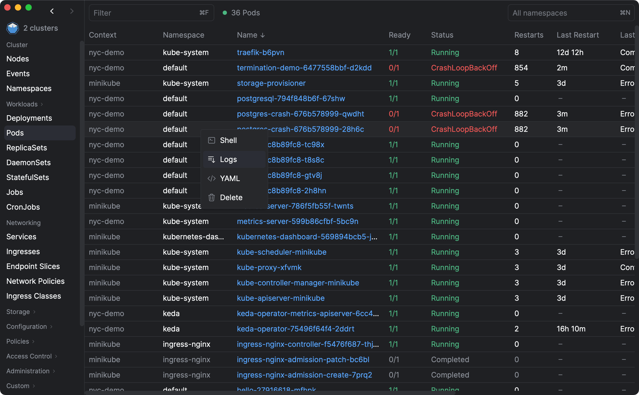Open the Logs context menu option
The image size is (639, 395).
click(229, 159)
